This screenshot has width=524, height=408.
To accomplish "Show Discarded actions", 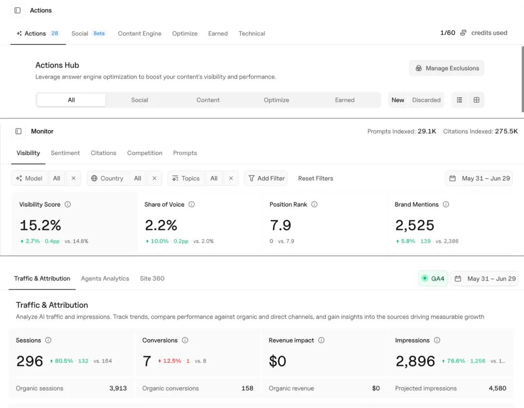I will (x=426, y=100).
